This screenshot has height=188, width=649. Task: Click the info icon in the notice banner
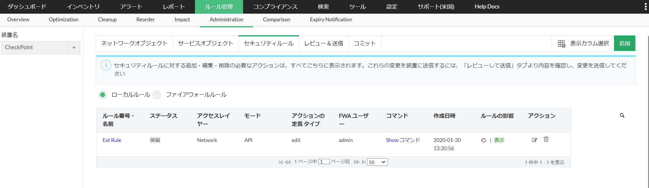(x=106, y=65)
